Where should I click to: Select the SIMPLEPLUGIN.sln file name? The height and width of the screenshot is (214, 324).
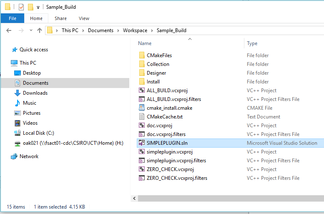click(x=167, y=143)
